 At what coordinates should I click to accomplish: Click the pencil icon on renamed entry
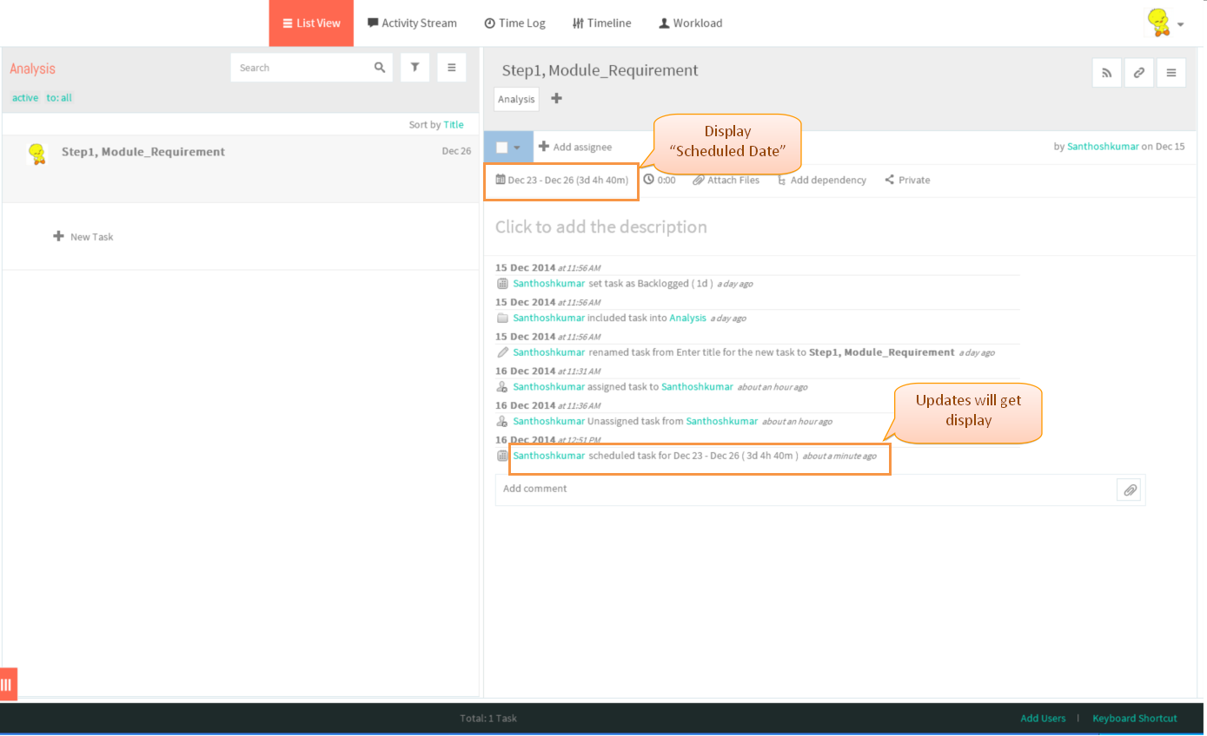click(x=502, y=352)
